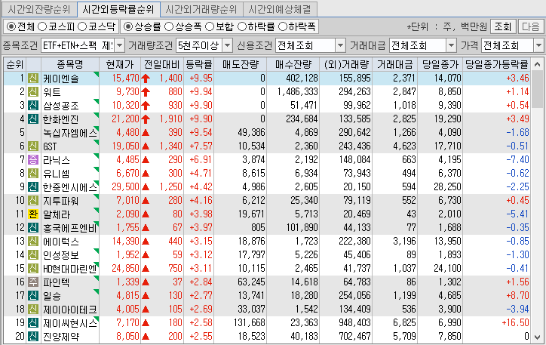Click the 신 badge beside 에이럭스
The image size is (546, 345).
pyautogui.click(x=33, y=241)
